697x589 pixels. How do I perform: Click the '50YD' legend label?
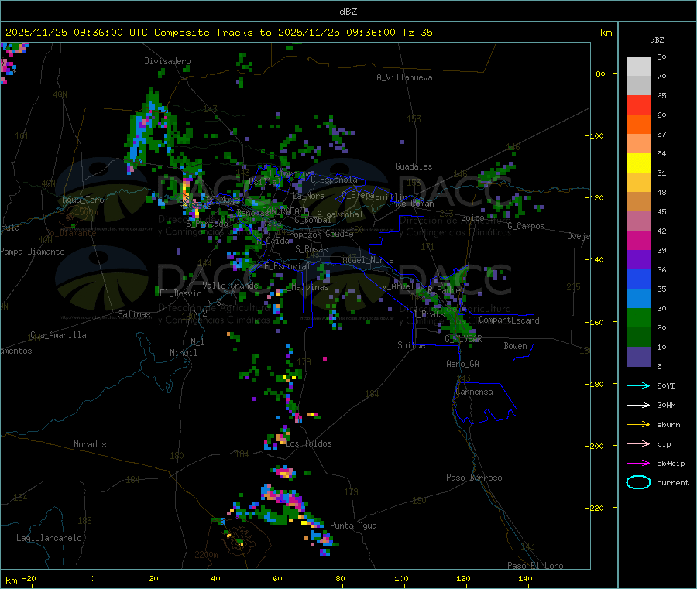pos(666,385)
